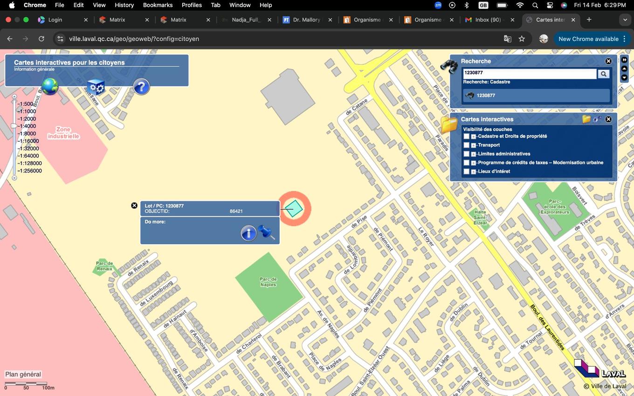Click the fast-forward arrow on right panel strip
This screenshot has height=396, width=634.
[x=625, y=60]
